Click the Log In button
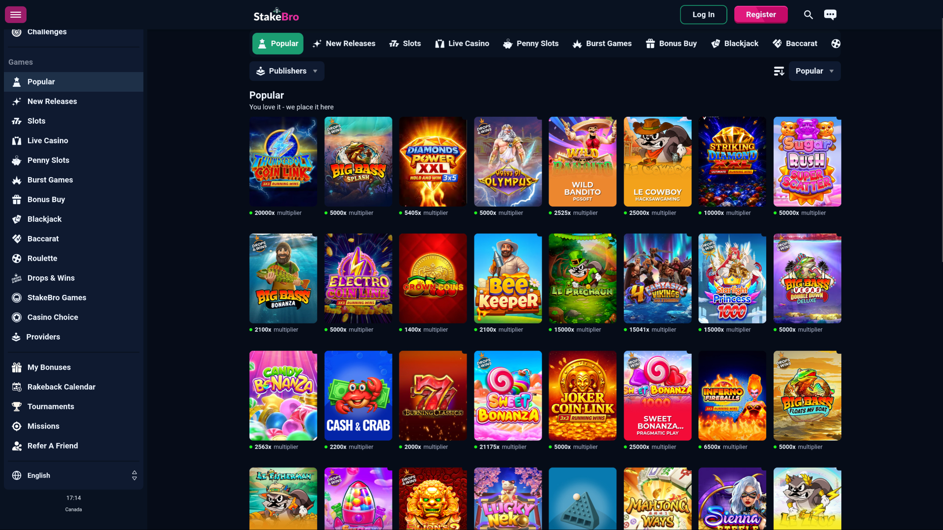This screenshot has height=530, width=943. tap(703, 15)
